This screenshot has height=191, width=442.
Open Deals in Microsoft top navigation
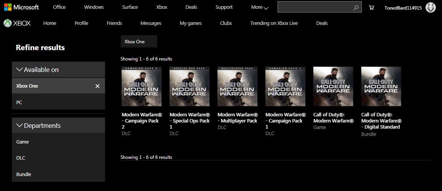[191, 7]
